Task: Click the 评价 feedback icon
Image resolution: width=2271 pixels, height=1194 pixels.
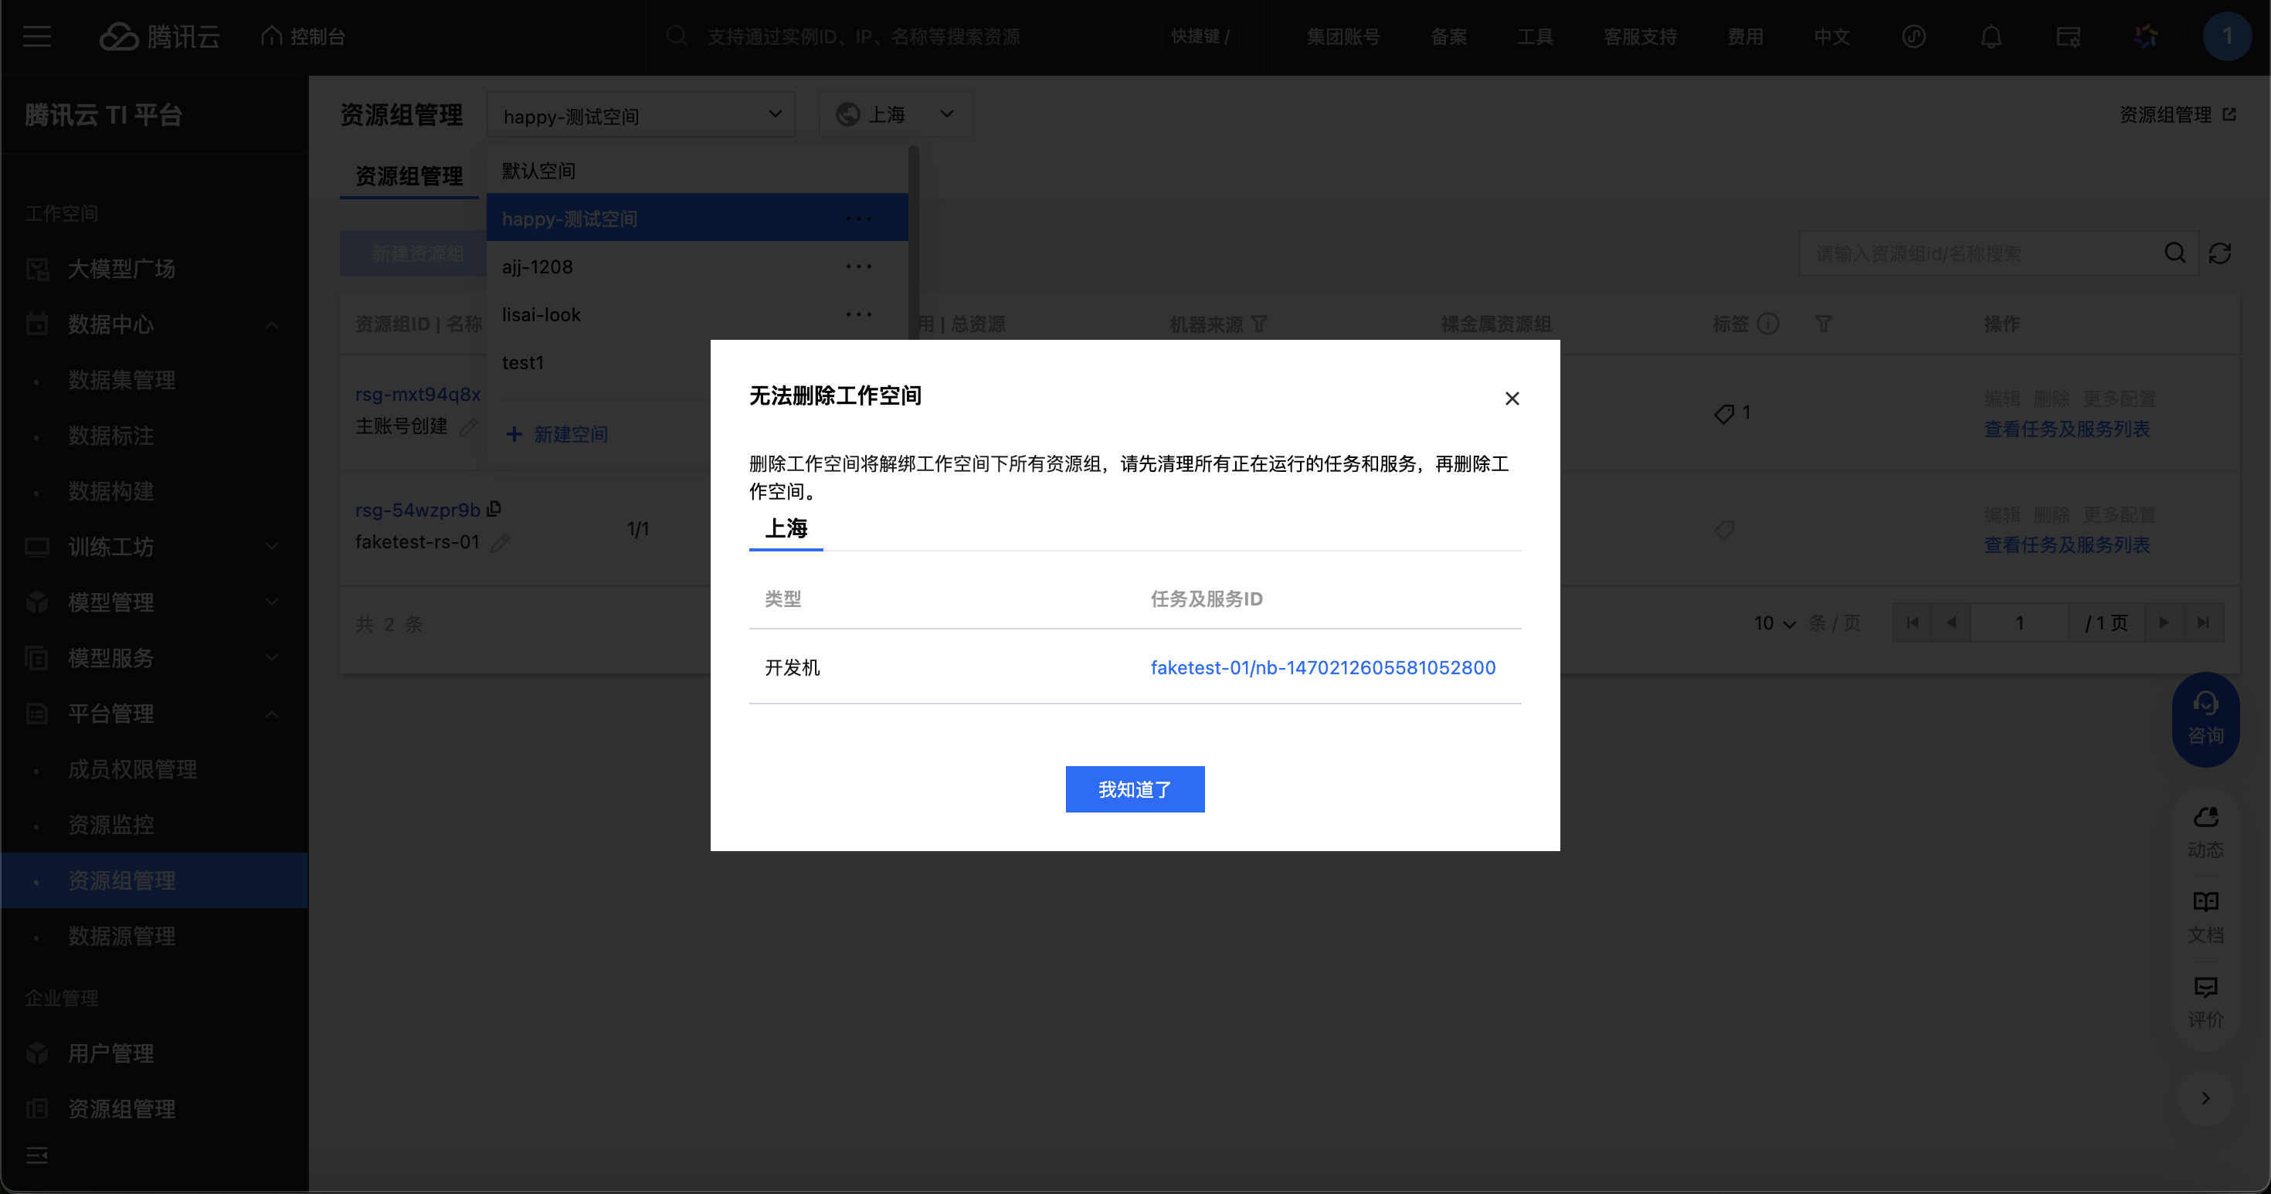Action: pos(2205,987)
